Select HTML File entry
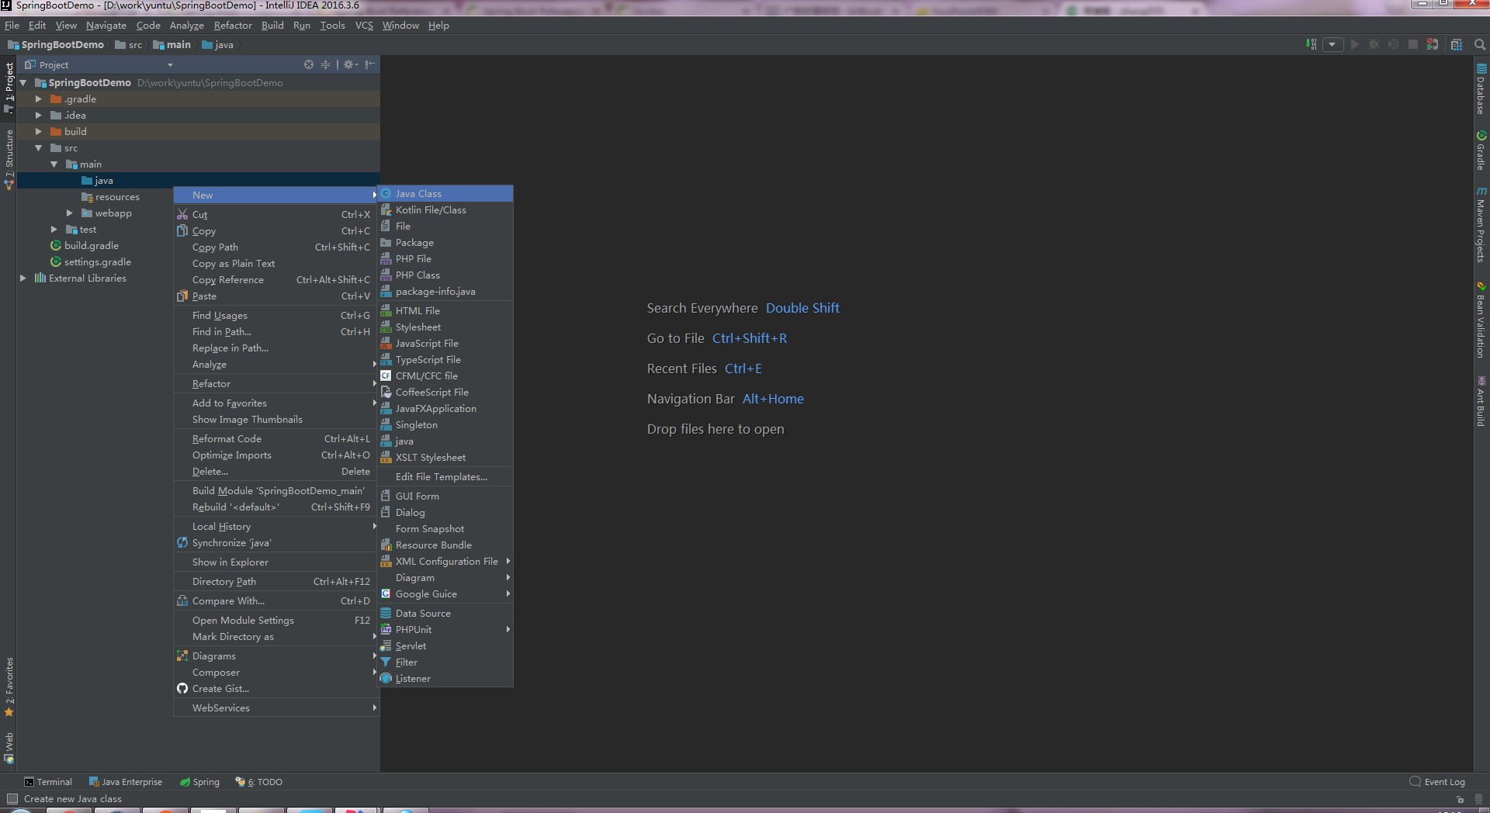This screenshot has height=813, width=1490. pos(445,310)
